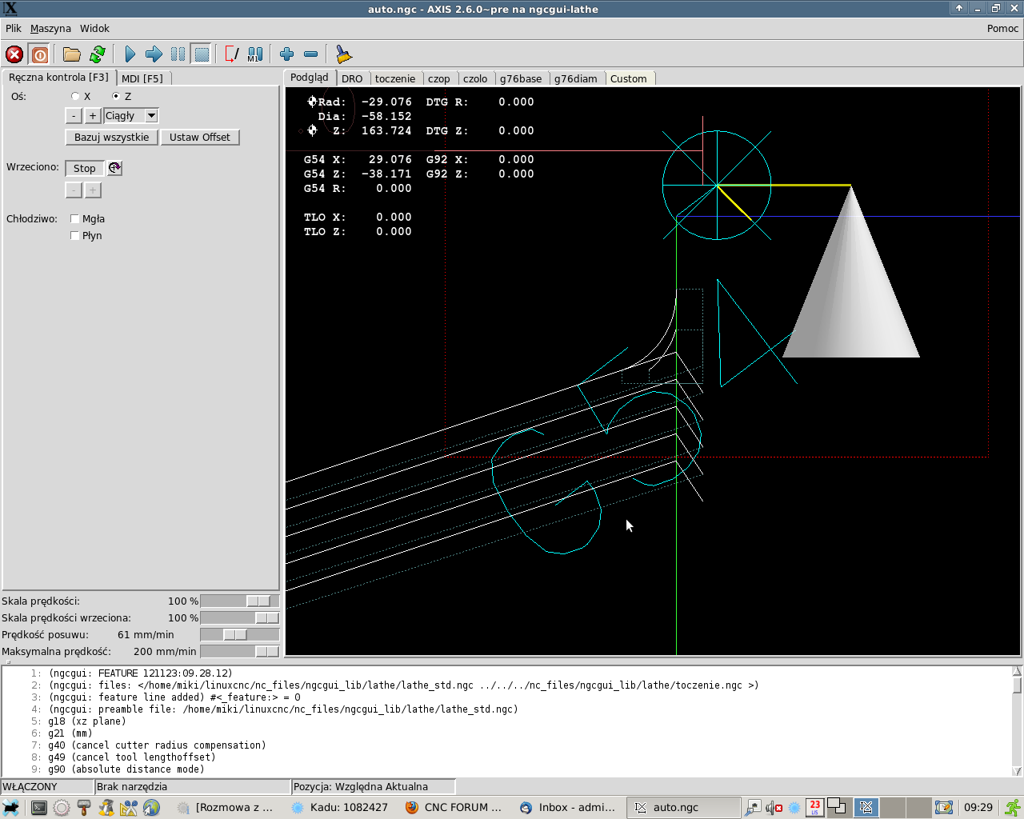Open the czolo tab
Screen dimensions: 1024x819
click(x=475, y=78)
